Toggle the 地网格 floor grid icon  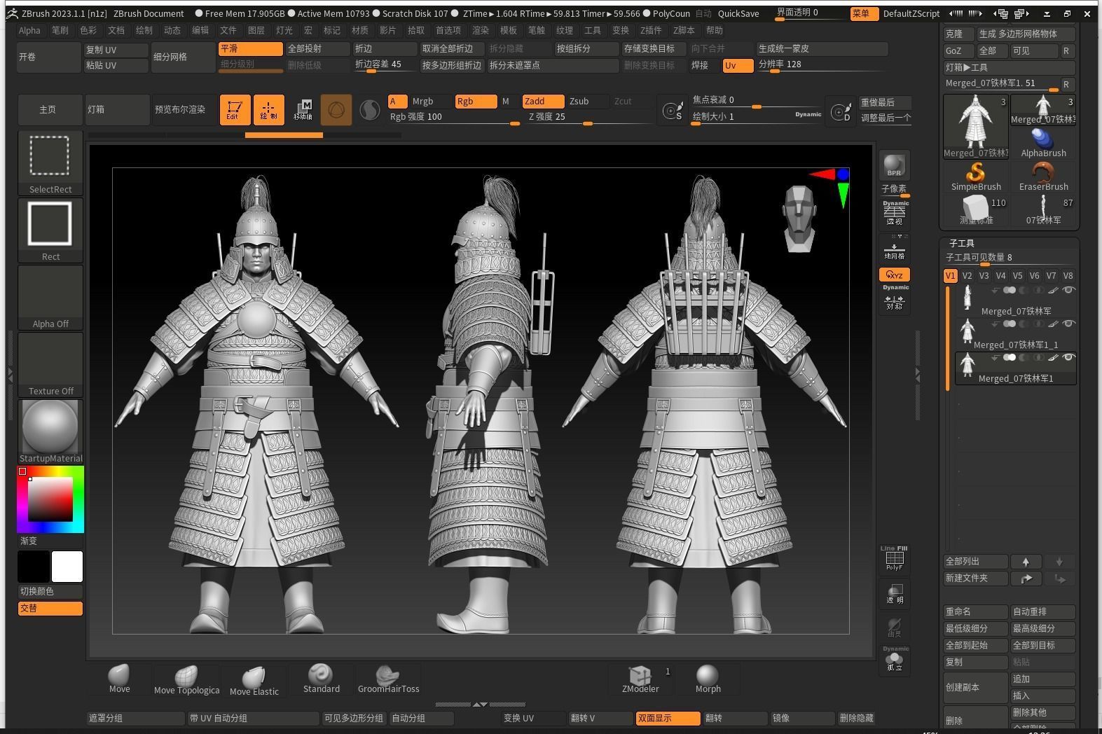click(895, 248)
